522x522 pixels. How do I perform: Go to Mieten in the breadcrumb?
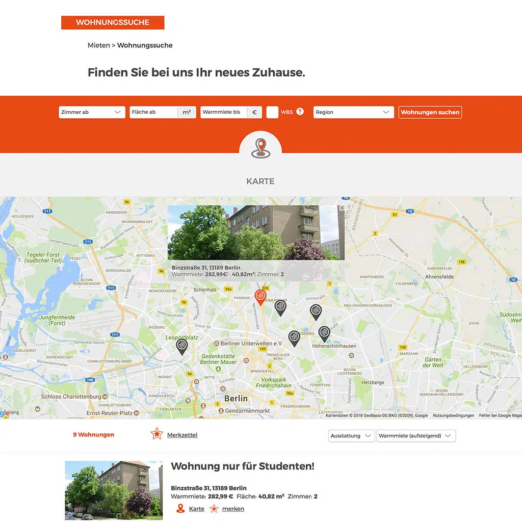98,45
